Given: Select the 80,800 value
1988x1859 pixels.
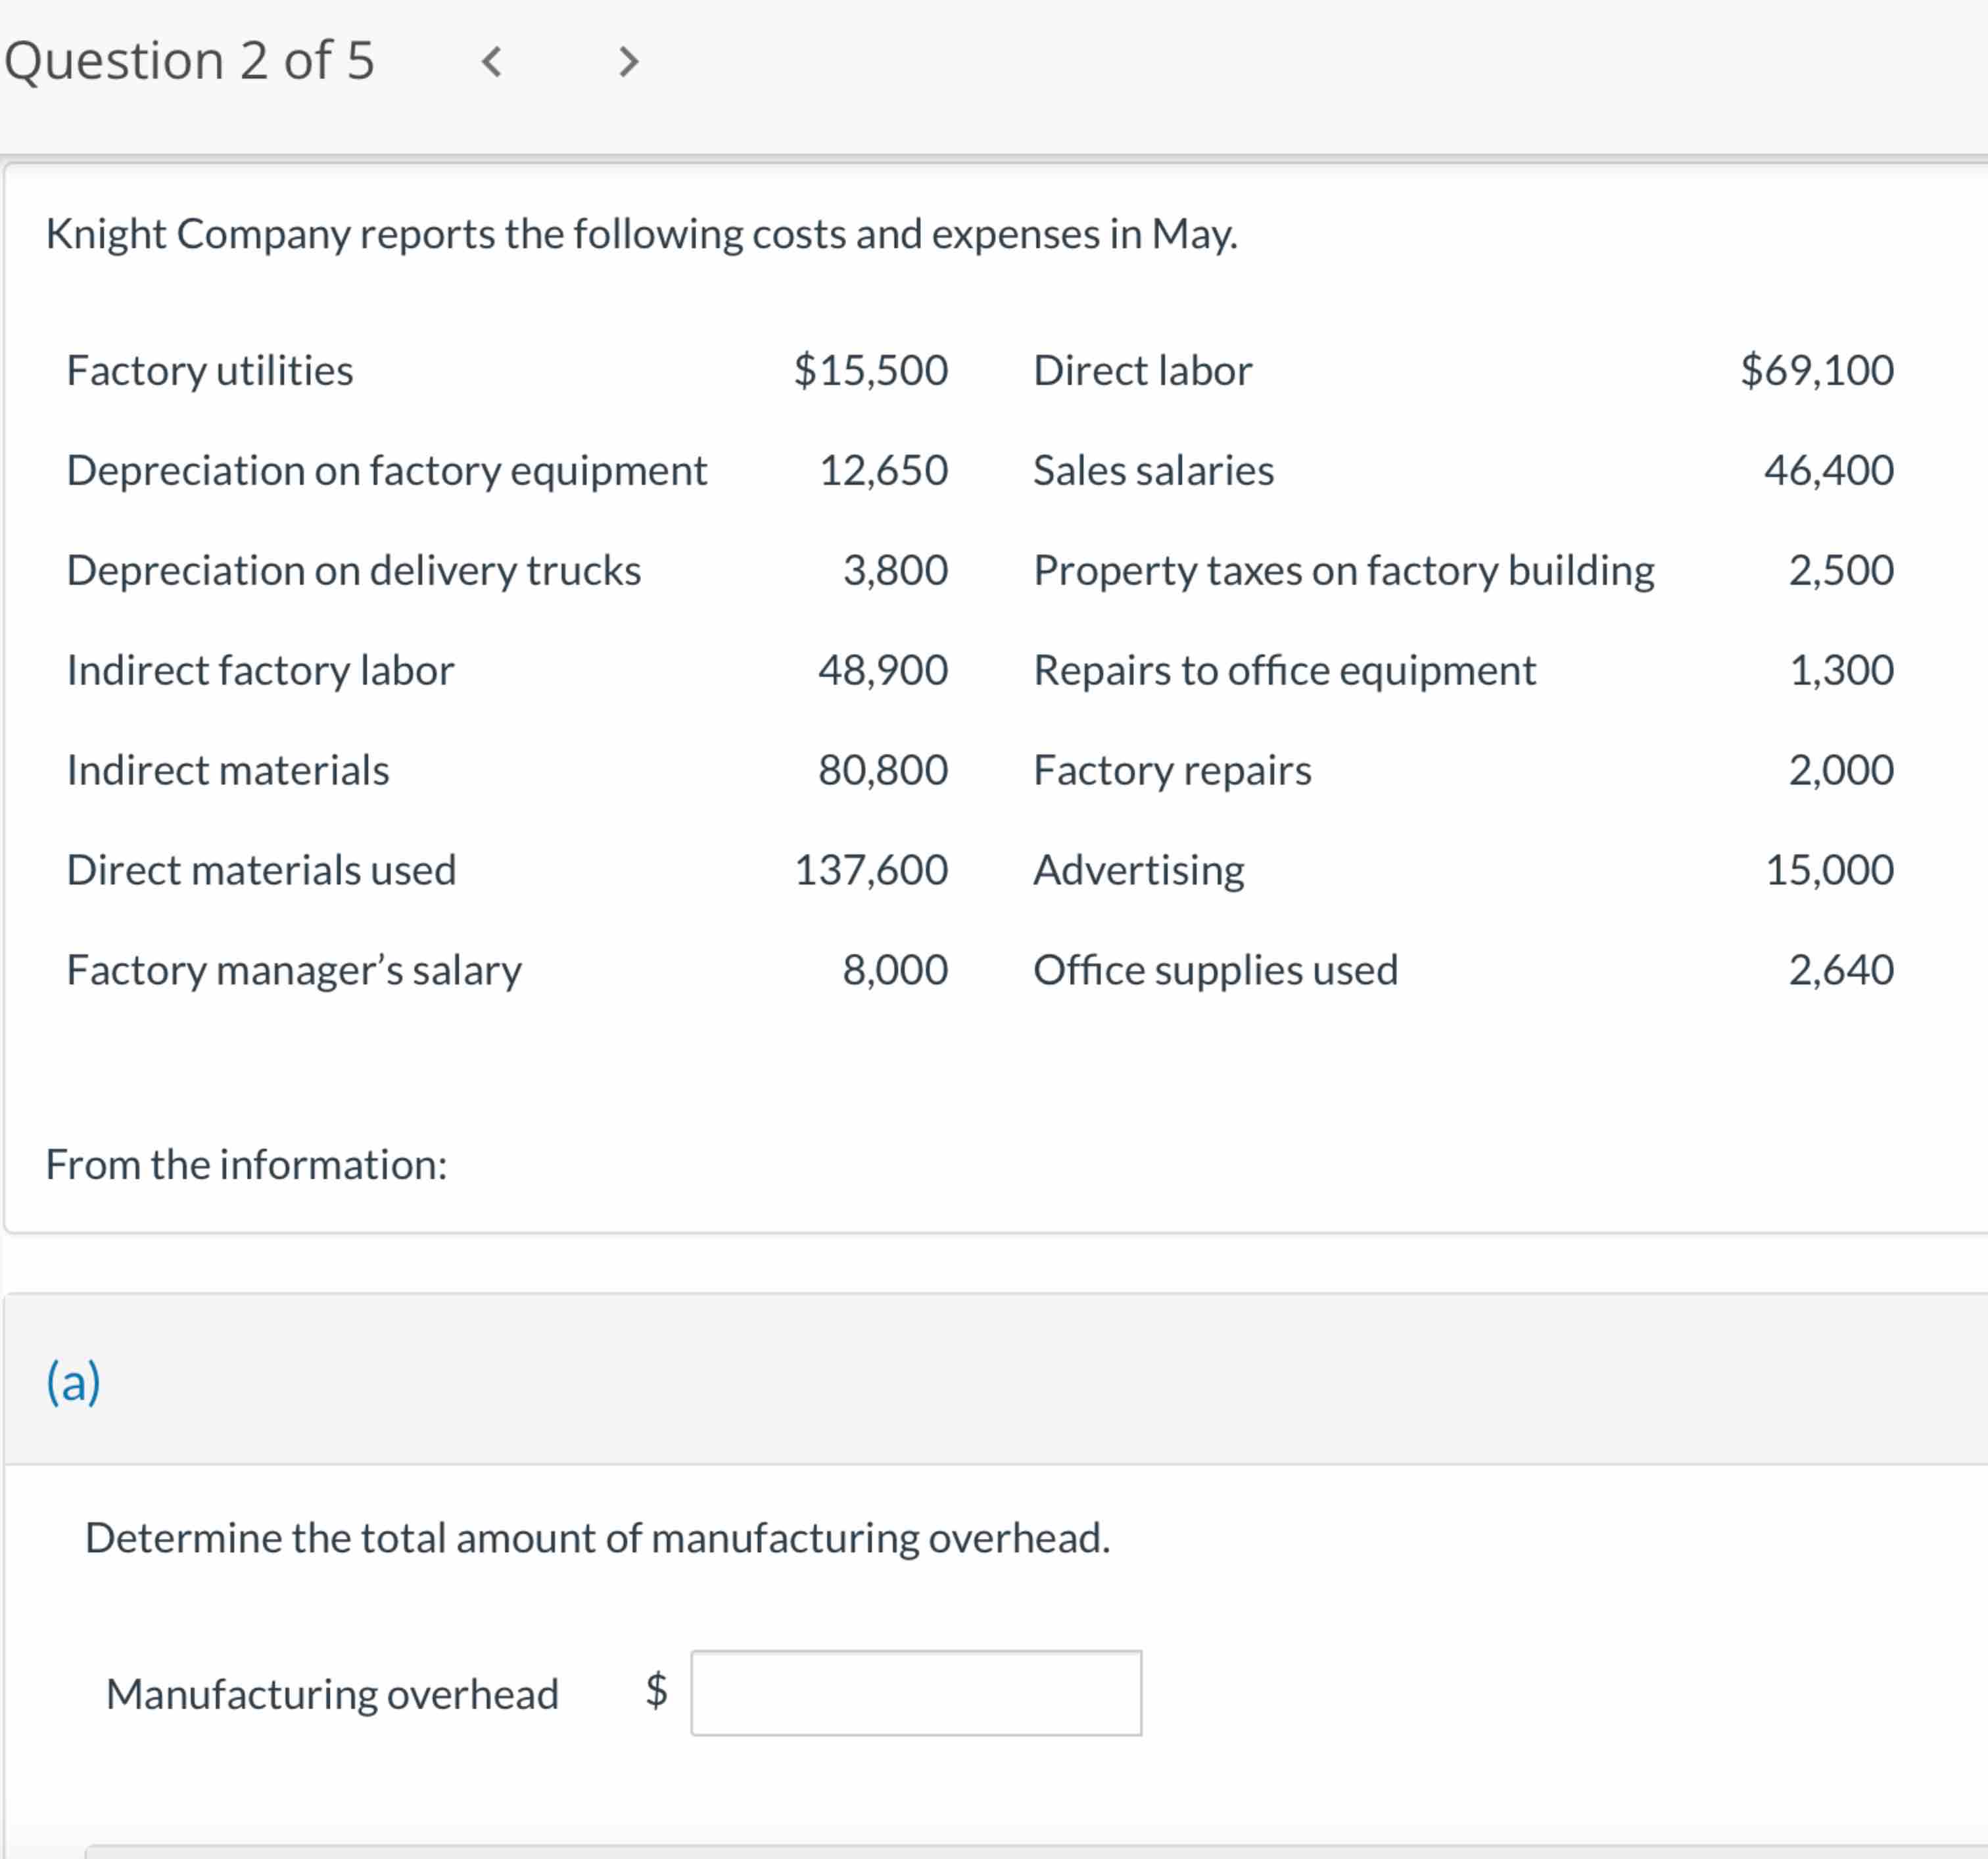Looking at the screenshot, I should (x=883, y=770).
